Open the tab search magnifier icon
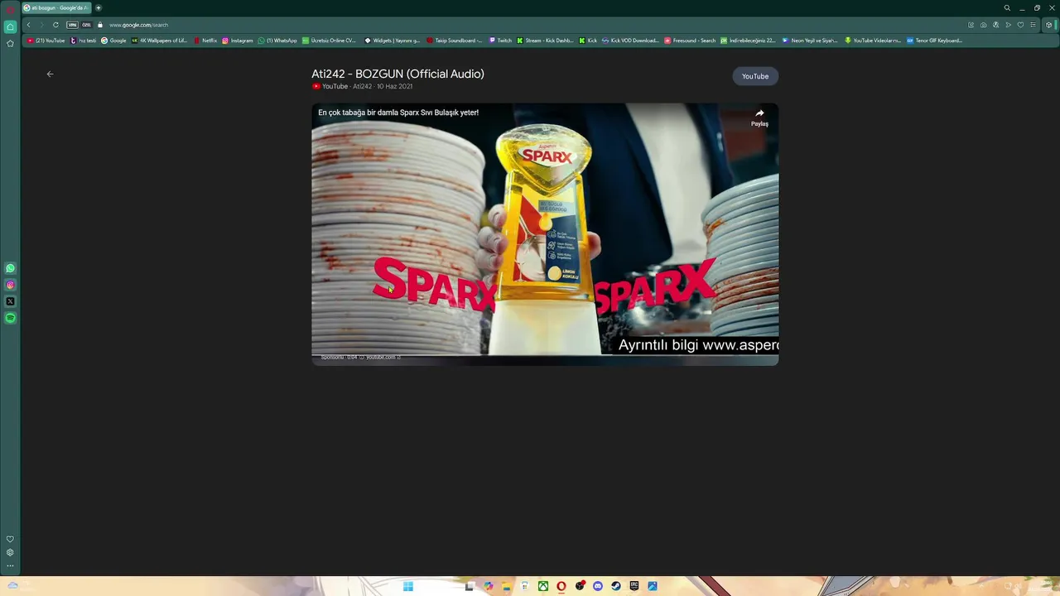 1007,7
